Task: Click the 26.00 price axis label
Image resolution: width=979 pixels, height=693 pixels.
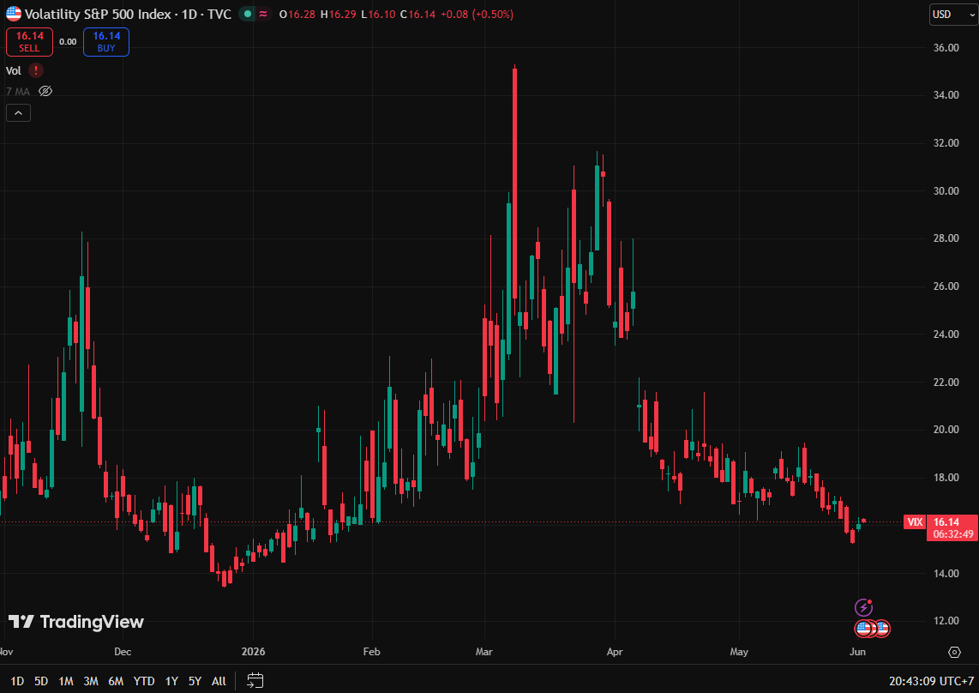Action: tap(946, 286)
